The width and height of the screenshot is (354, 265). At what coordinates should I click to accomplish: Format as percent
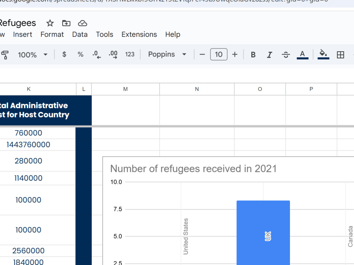coord(80,54)
